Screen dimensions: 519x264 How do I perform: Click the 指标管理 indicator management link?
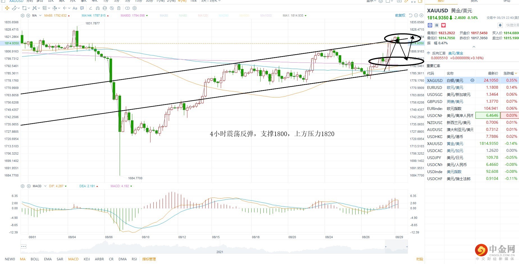149,259
